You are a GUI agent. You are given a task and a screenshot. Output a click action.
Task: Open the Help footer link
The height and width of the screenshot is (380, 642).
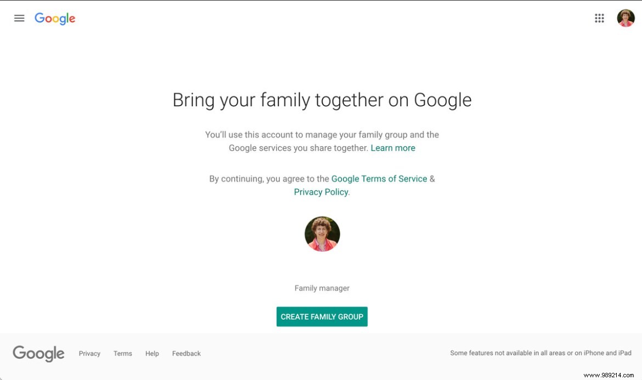point(152,353)
